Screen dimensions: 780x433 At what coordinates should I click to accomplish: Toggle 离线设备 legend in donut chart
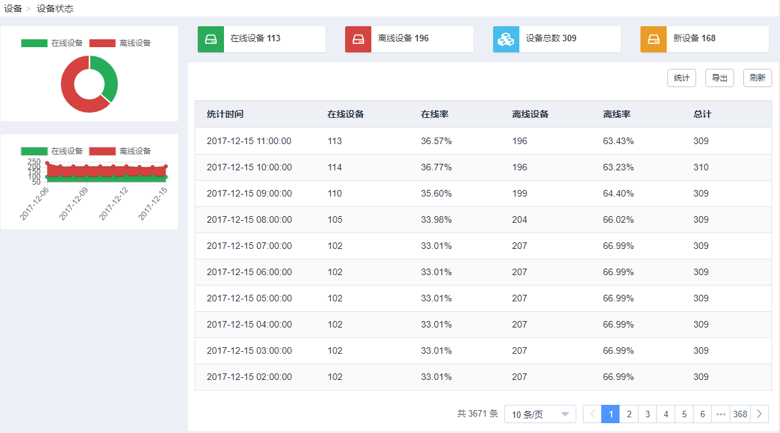tap(120, 43)
